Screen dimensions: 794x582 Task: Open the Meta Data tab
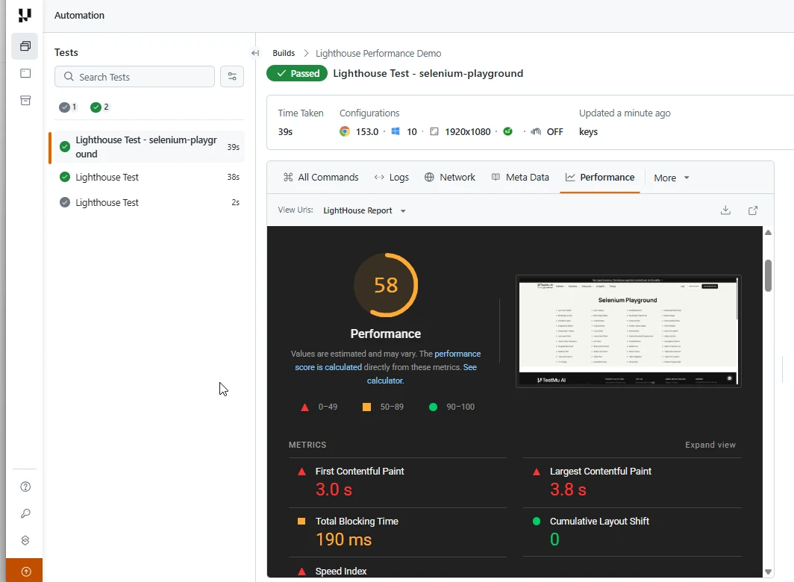(520, 178)
